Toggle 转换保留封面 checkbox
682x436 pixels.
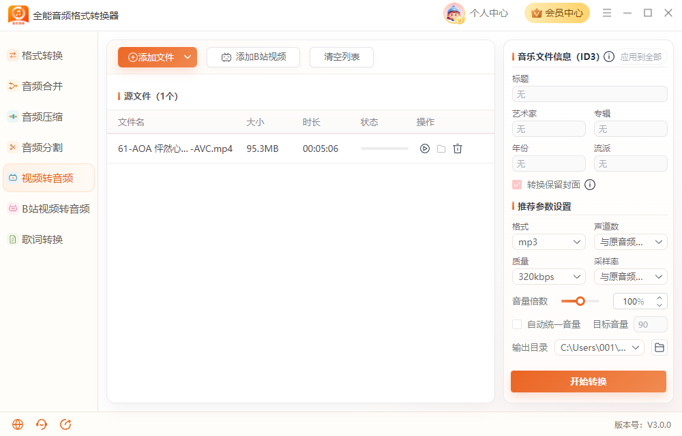click(x=517, y=185)
